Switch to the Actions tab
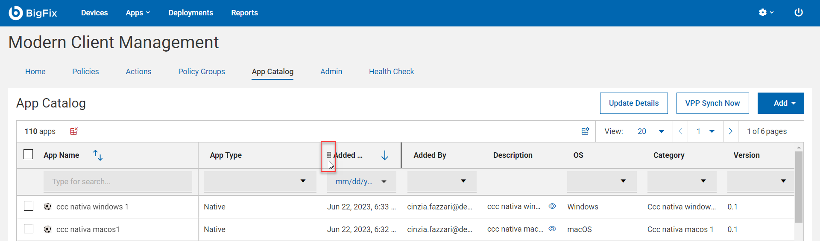The width and height of the screenshot is (820, 241). pos(138,72)
